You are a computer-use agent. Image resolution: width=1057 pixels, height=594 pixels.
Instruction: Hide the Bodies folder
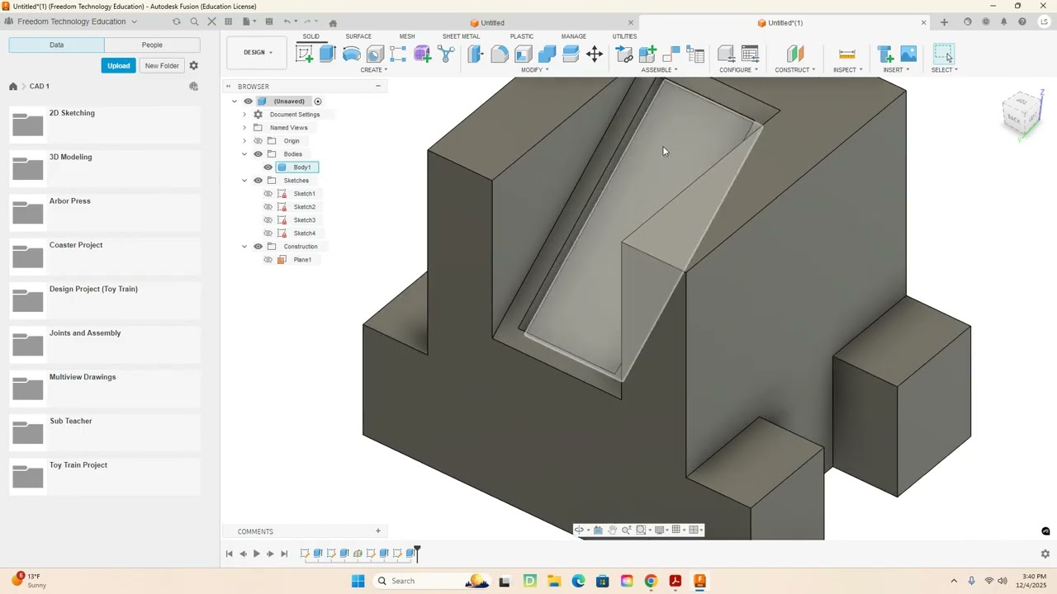click(x=258, y=154)
